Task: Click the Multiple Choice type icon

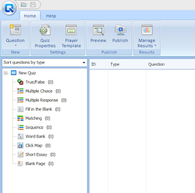Action: tap(20, 91)
